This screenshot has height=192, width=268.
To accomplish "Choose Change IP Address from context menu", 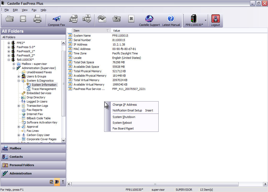I will (125, 105).
